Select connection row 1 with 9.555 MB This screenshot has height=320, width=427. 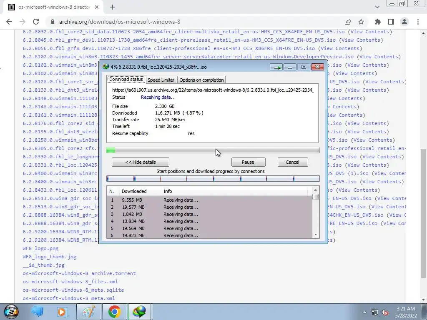coord(209,200)
